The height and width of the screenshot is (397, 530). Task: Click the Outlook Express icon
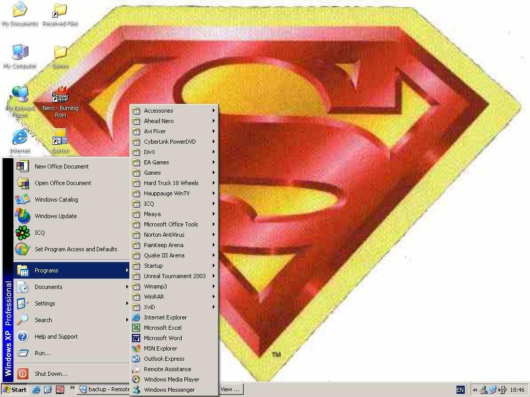[x=136, y=359]
